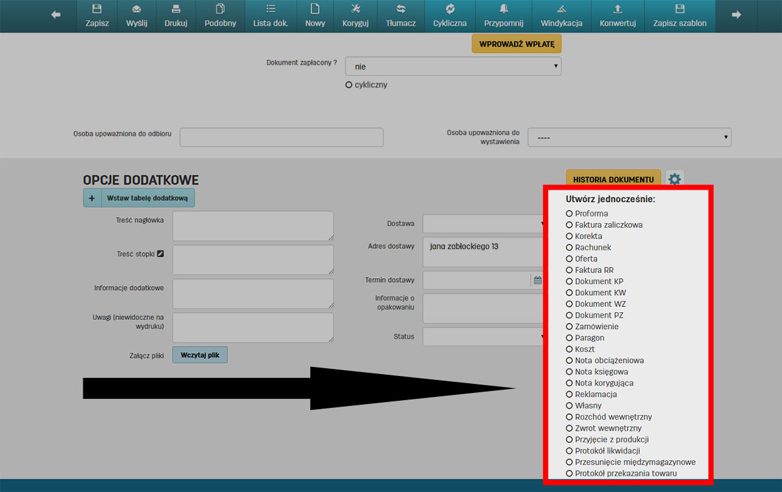The width and height of the screenshot is (782, 492).
Task: Click Tłumacz in the top toolbar
Action: (401, 16)
